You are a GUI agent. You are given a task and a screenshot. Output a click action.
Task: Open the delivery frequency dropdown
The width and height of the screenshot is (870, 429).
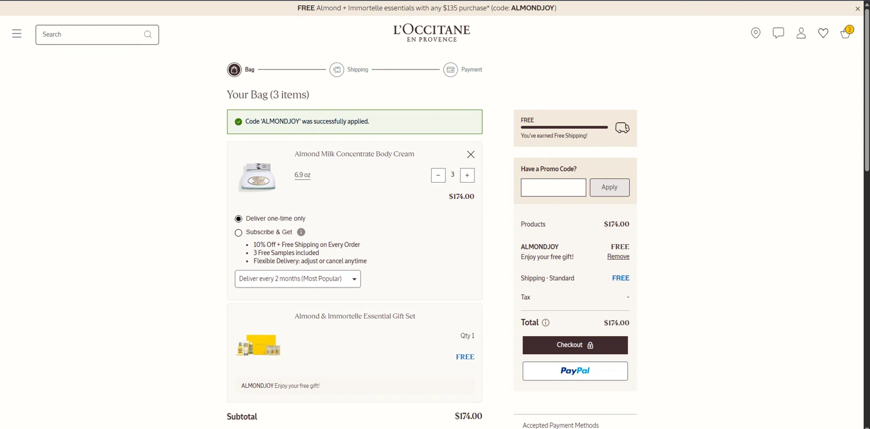pos(298,279)
